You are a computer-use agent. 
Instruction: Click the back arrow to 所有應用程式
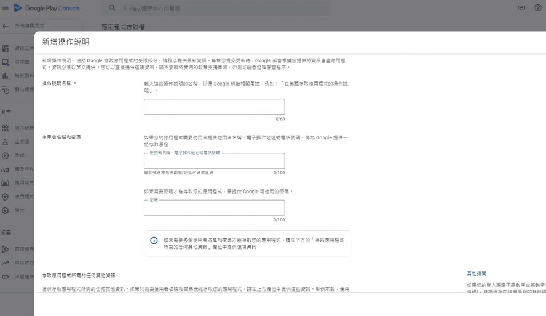tap(5, 26)
